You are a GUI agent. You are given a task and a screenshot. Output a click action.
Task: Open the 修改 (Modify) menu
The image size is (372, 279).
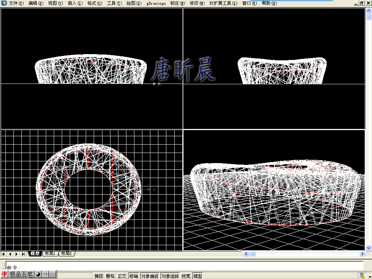(197, 3)
